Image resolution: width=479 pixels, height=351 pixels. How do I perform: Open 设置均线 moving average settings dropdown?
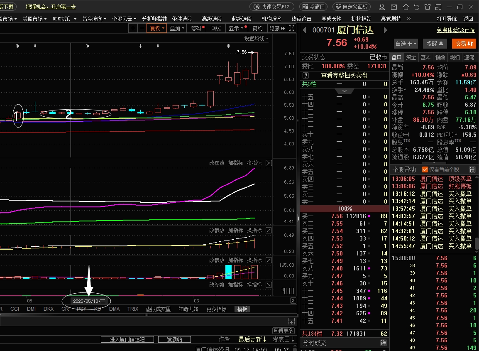(x=256, y=38)
